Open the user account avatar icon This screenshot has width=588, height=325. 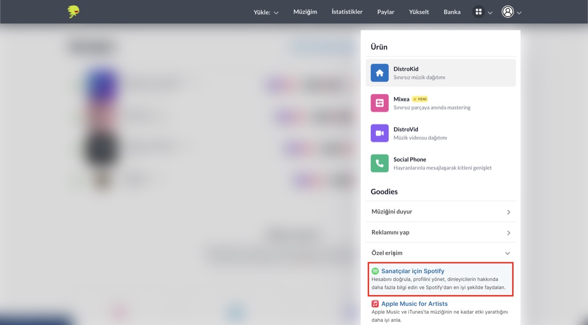(x=508, y=12)
